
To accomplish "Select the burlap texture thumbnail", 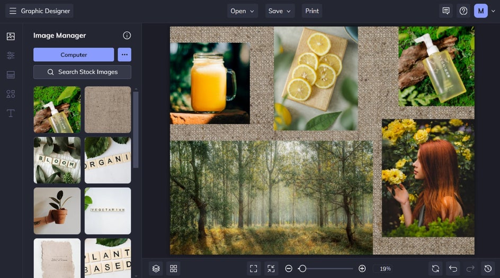I will 108,109.
